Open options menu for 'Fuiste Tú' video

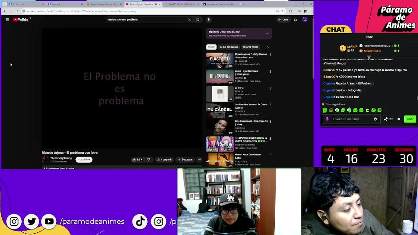pos(270,55)
